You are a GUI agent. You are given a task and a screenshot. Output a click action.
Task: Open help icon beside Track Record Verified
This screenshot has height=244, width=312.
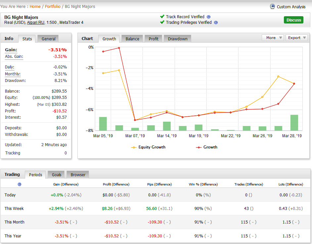pos(208,17)
